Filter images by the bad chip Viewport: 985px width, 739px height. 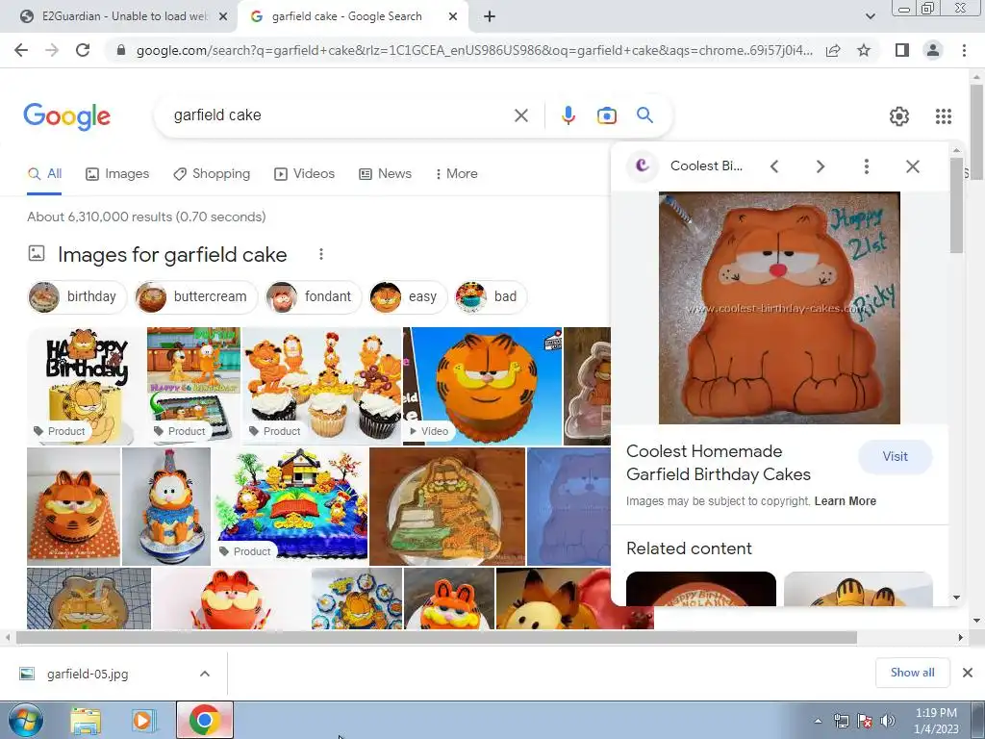click(x=490, y=296)
